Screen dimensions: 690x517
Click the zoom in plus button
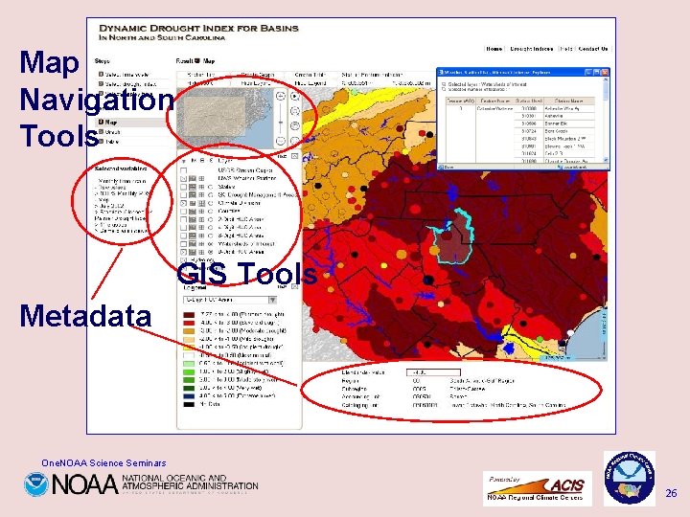pos(280,96)
